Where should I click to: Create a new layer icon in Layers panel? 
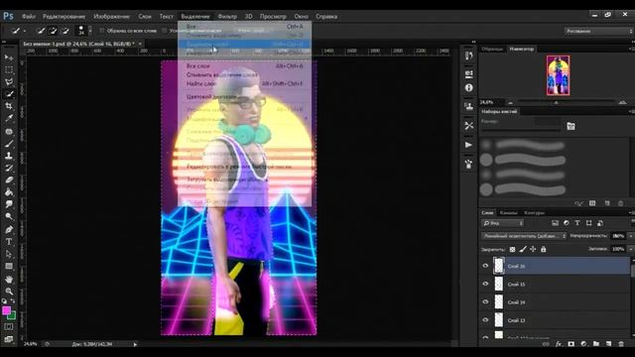(608, 344)
